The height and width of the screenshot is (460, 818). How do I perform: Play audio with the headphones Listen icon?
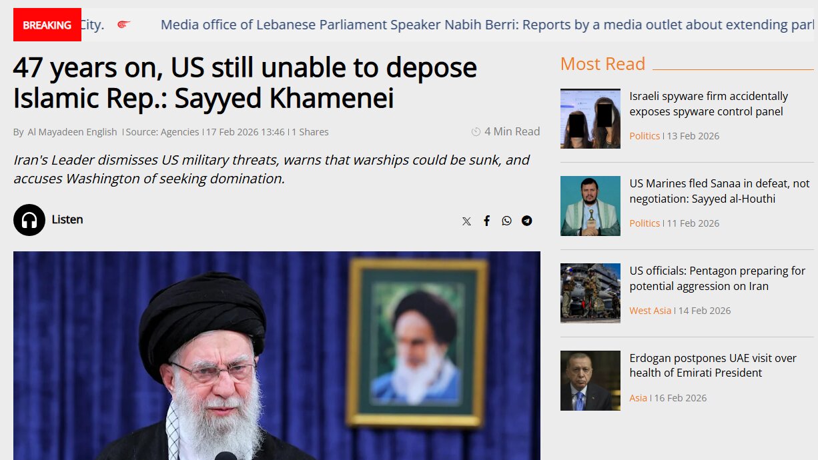pos(29,220)
